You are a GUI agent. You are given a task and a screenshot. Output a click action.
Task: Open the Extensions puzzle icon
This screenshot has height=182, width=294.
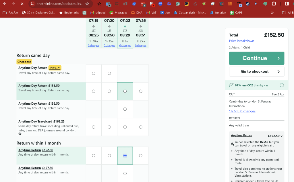[x=274, y=3]
